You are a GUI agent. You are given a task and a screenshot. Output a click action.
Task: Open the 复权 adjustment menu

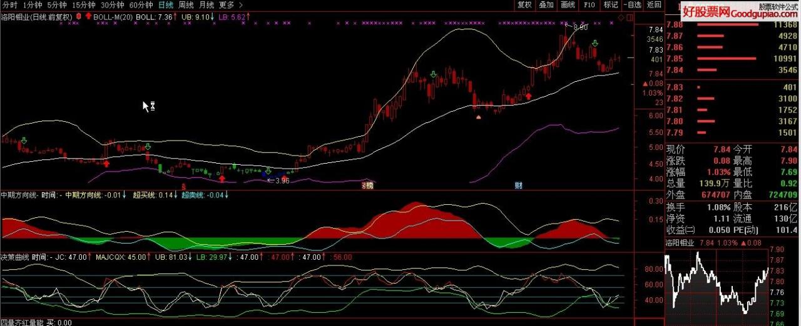pyautogui.click(x=524, y=4)
